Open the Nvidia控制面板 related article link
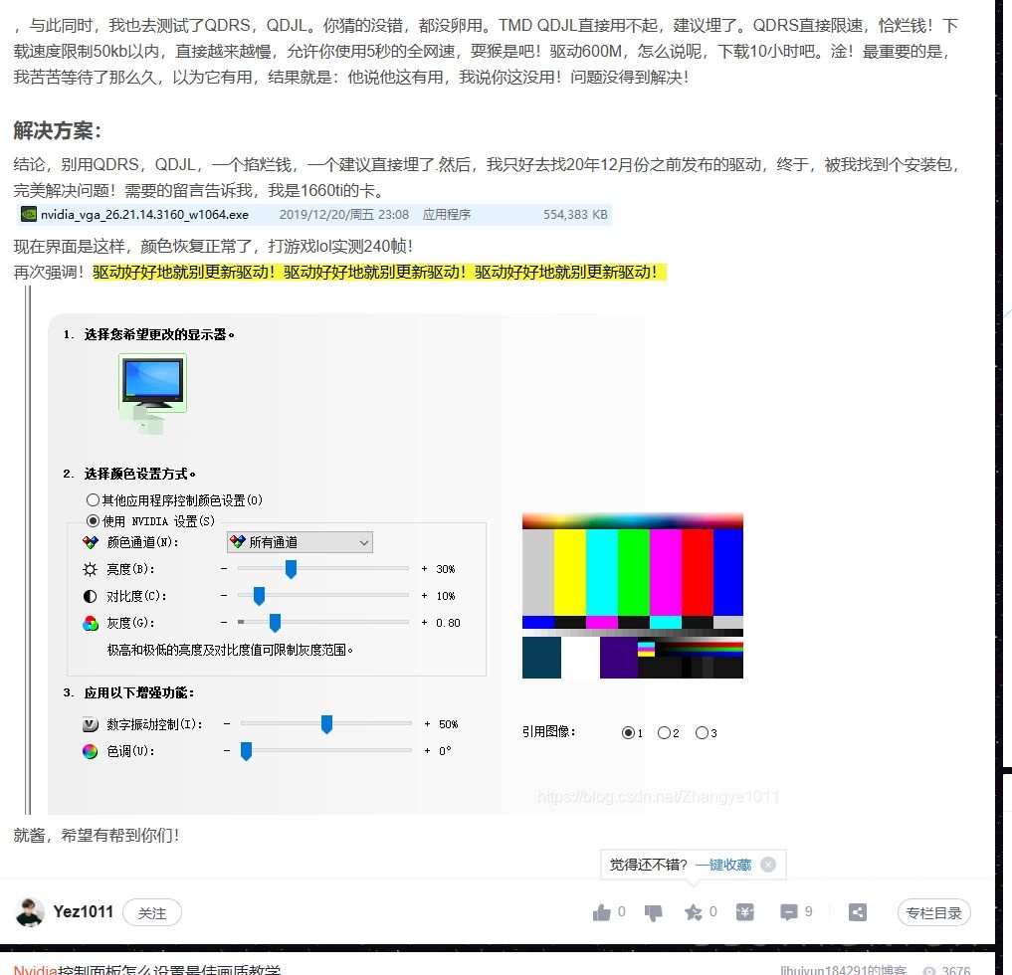Image resolution: width=1012 pixels, height=975 pixels. pos(147,969)
